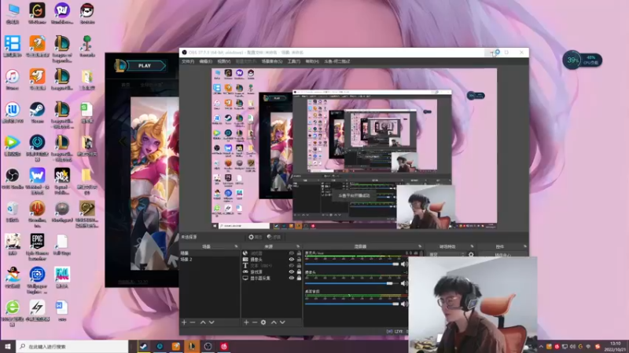The height and width of the screenshot is (353, 629).
Task: Pop out the 来源 dock panel
Action: [x=298, y=246]
